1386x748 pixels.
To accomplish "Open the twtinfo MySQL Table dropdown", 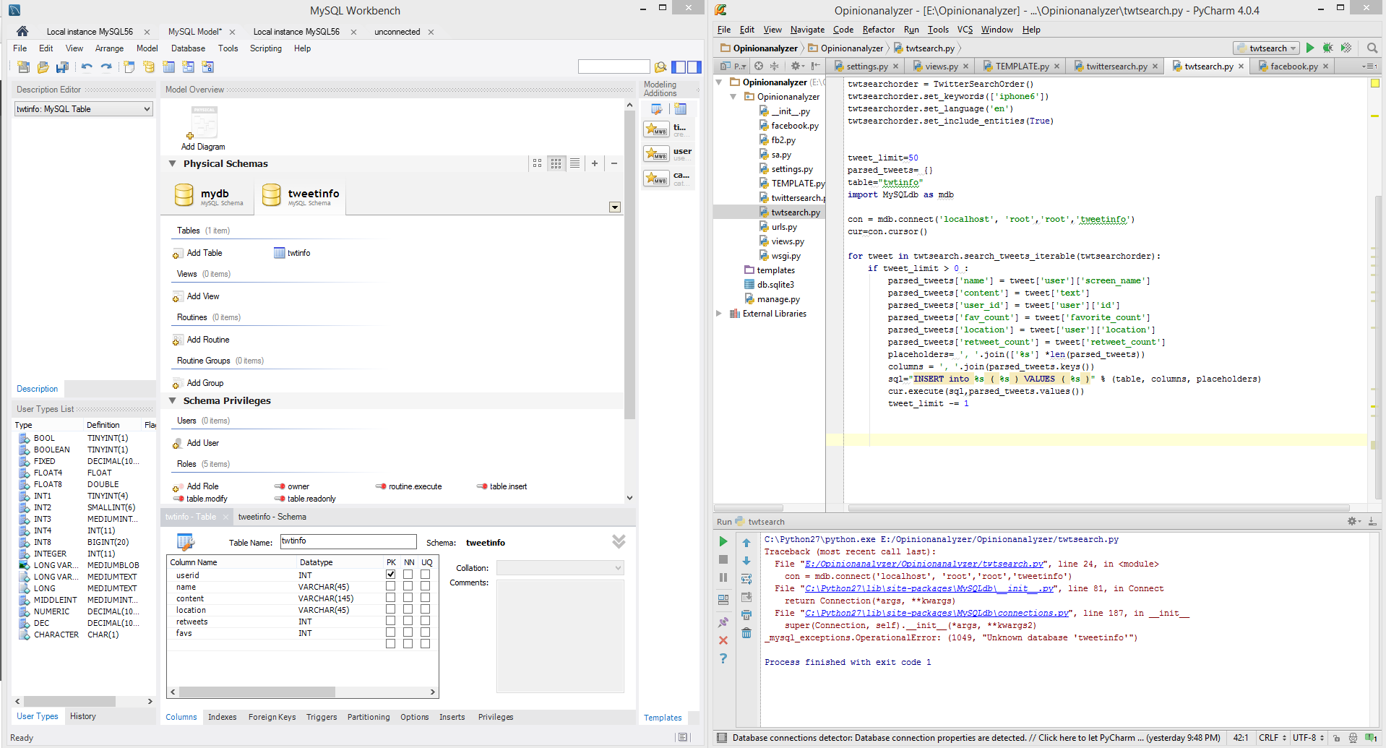I will 83,109.
